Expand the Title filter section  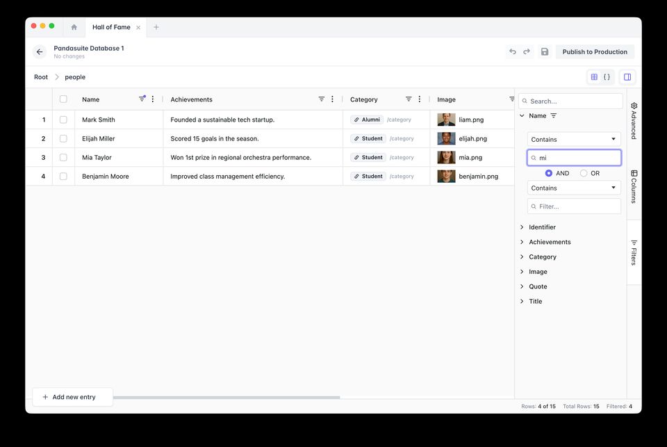[x=522, y=302]
